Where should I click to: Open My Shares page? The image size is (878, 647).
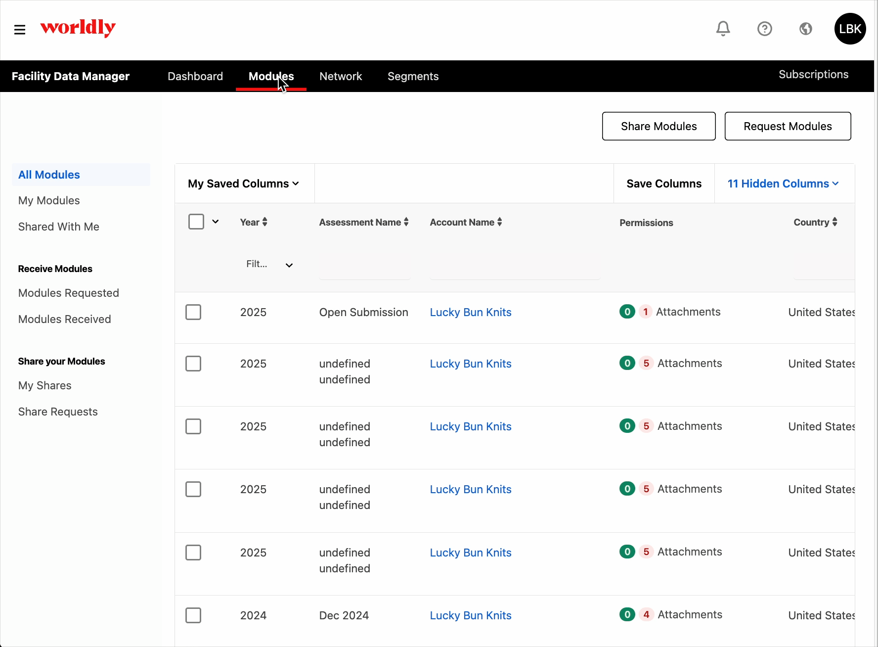click(x=45, y=385)
